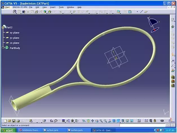Image resolution: width=177 pixels, height=133 pixels.
Task: Open the View menu
Action: (x=45, y=7)
